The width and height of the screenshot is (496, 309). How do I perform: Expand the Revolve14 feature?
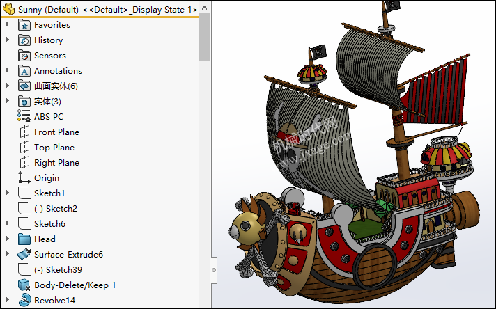coord(8,299)
